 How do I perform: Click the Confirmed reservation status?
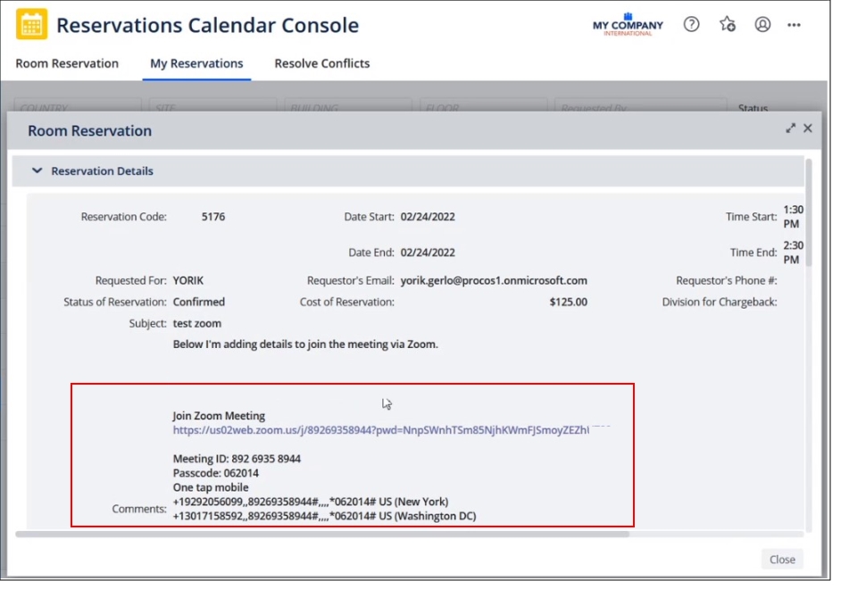pos(199,302)
